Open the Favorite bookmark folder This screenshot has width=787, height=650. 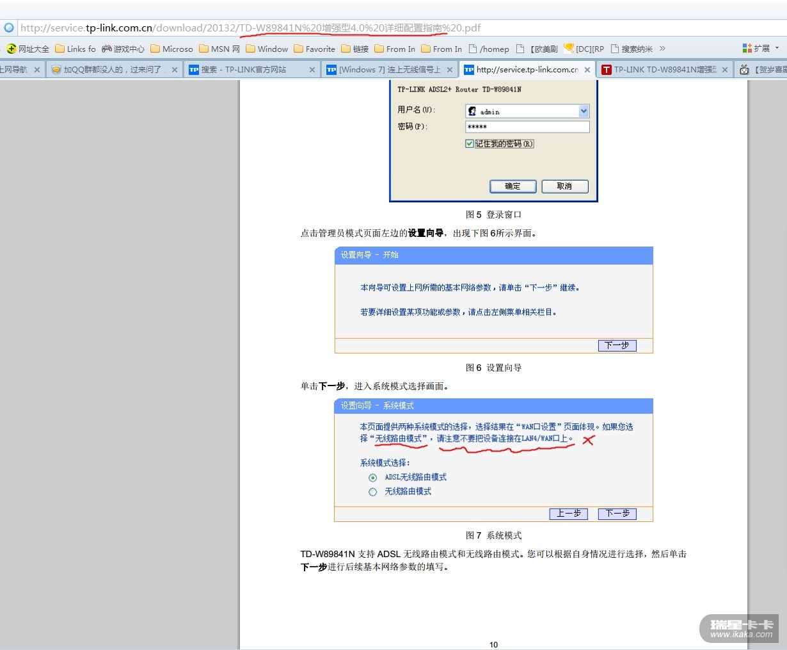[314, 49]
